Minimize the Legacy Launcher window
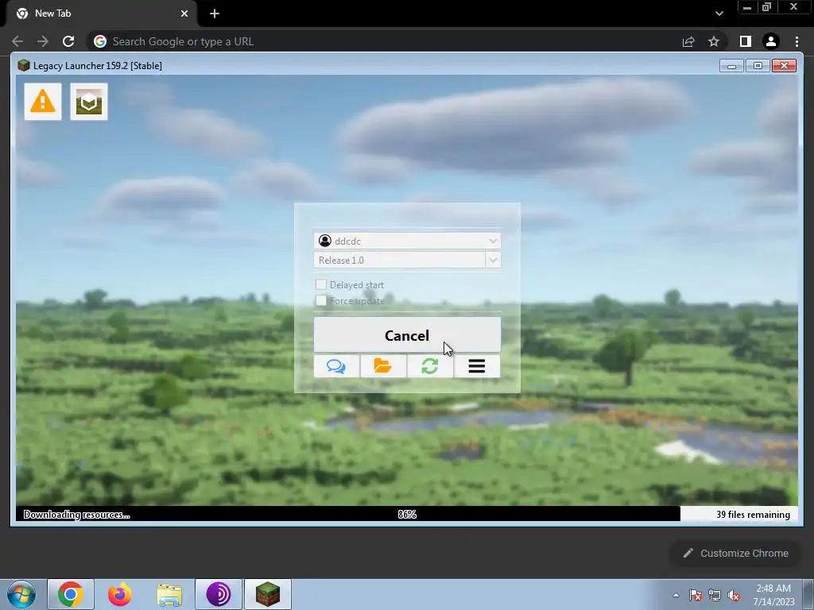This screenshot has width=814, height=610. [x=731, y=66]
